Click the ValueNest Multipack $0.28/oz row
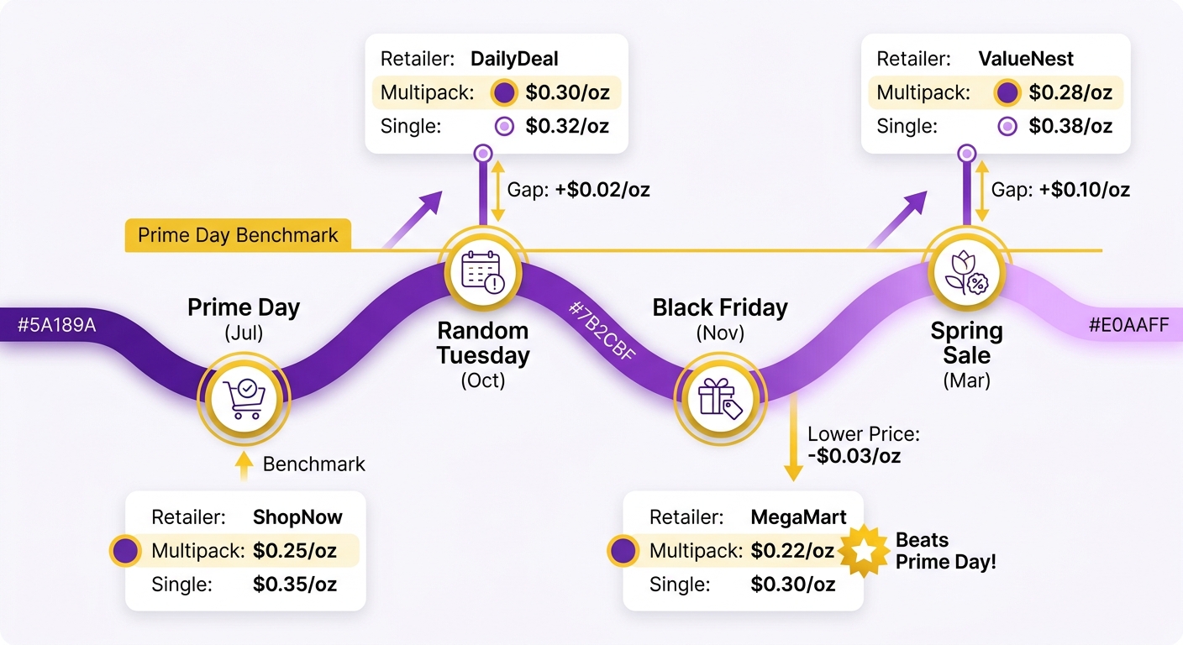Image resolution: width=1183 pixels, height=645 pixels. pos(996,92)
